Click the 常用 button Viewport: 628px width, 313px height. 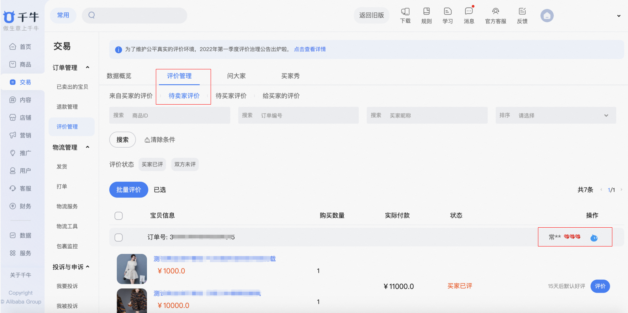pyautogui.click(x=63, y=15)
